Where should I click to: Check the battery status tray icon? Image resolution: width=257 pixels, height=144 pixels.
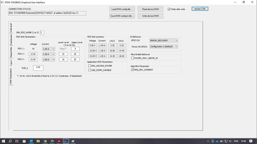click(221, 141)
